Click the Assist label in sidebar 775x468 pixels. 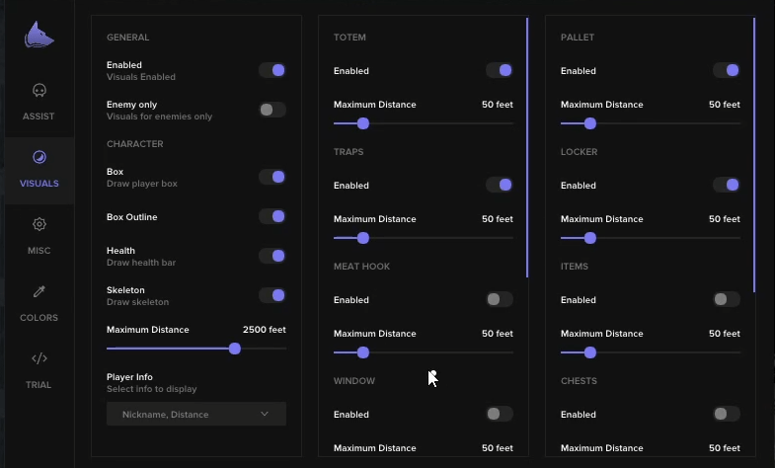pyautogui.click(x=39, y=117)
